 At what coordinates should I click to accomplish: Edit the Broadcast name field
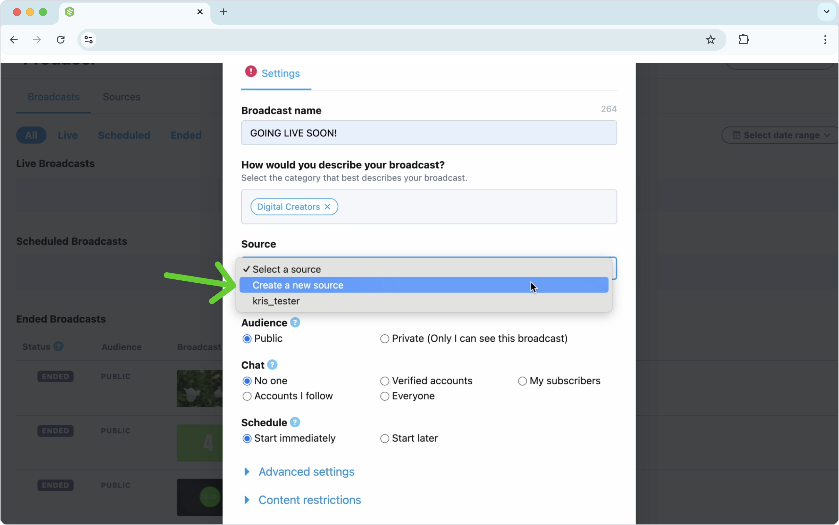pyautogui.click(x=429, y=133)
